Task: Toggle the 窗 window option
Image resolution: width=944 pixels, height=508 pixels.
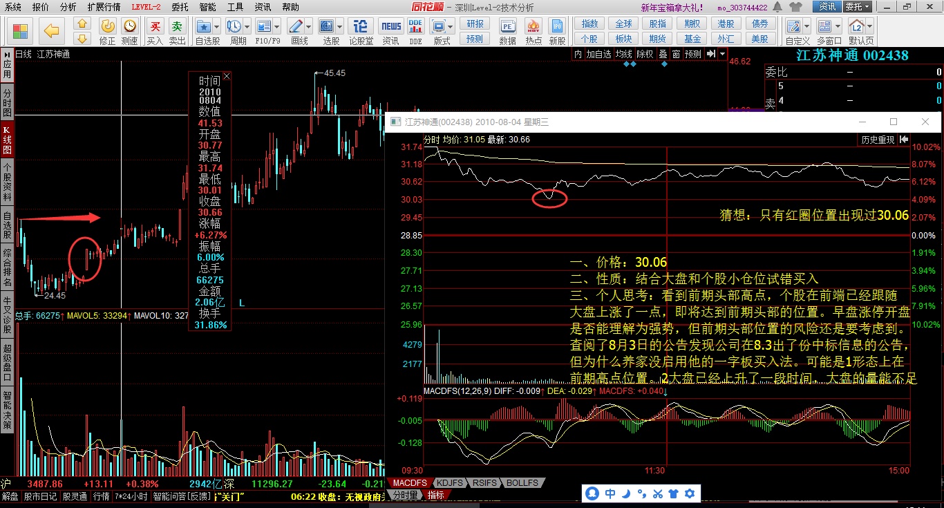Action: tap(676, 54)
